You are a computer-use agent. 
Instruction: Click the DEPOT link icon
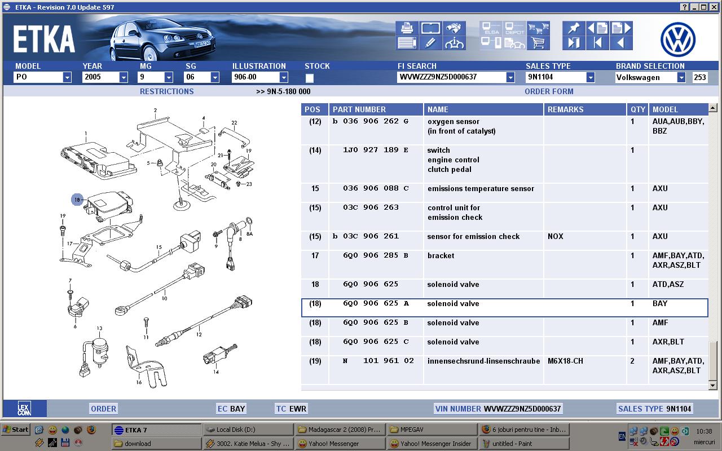click(x=514, y=28)
